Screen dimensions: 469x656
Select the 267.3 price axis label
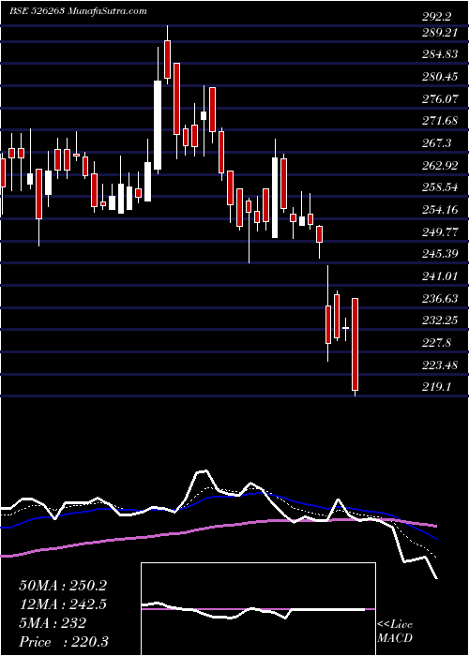pyautogui.click(x=437, y=143)
